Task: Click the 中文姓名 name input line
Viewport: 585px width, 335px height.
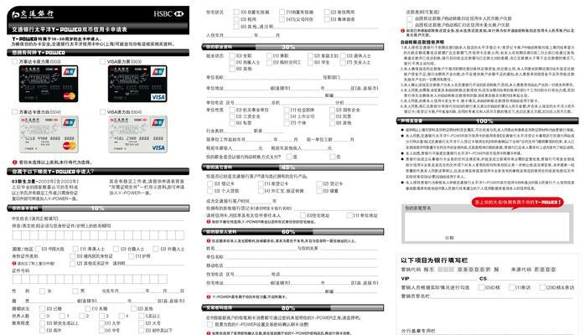Action: tap(122, 219)
